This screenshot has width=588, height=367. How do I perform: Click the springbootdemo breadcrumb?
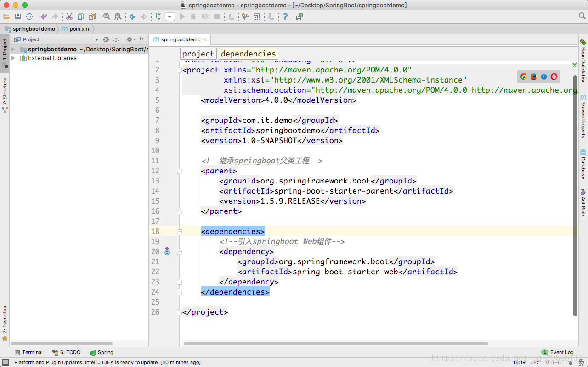coord(30,28)
